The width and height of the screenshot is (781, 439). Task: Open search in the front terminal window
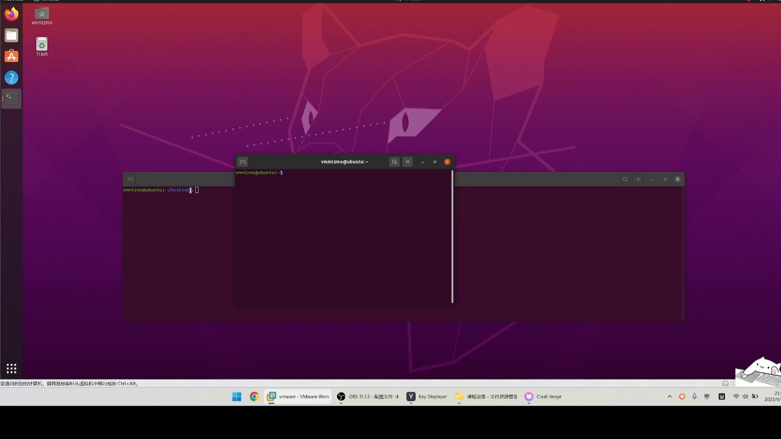(394, 162)
